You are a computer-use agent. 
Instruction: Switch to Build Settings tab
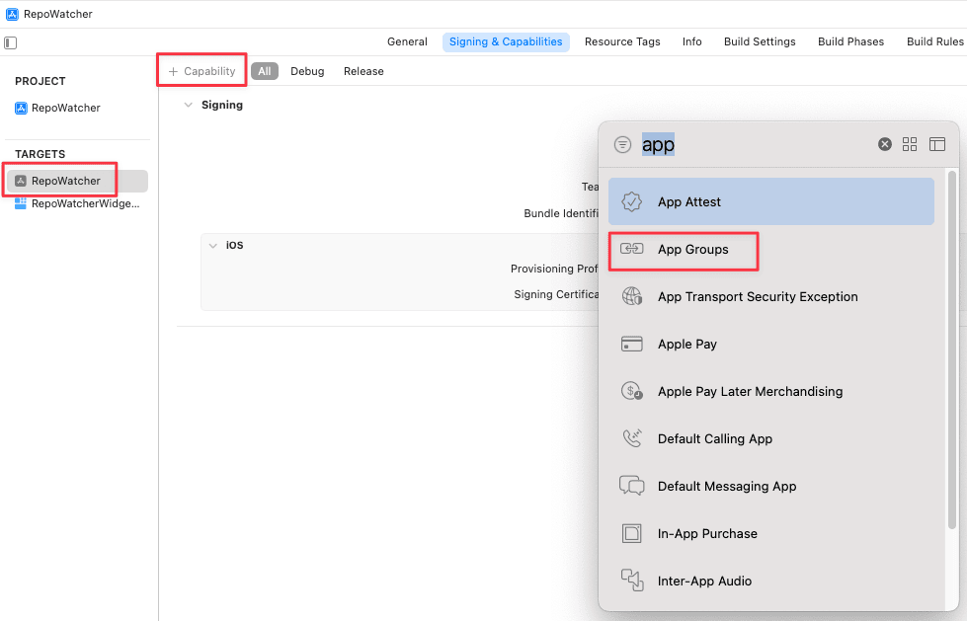coord(760,41)
